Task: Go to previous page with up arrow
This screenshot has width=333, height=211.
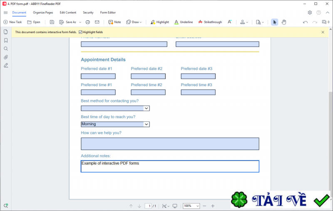Action: (131, 206)
